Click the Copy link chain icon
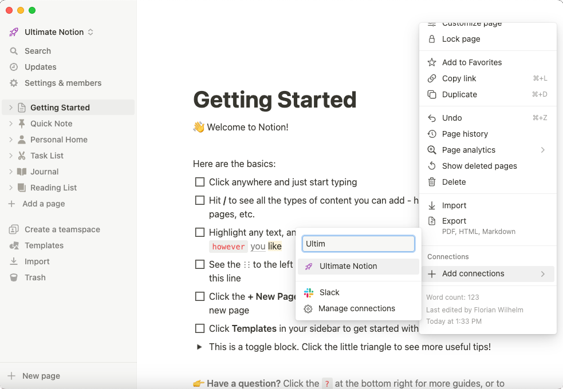The height and width of the screenshot is (389, 563). pyautogui.click(x=432, y=78)
